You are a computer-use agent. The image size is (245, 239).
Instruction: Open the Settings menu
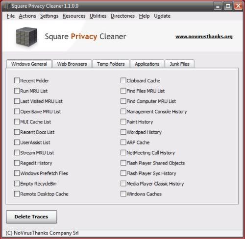49,16
